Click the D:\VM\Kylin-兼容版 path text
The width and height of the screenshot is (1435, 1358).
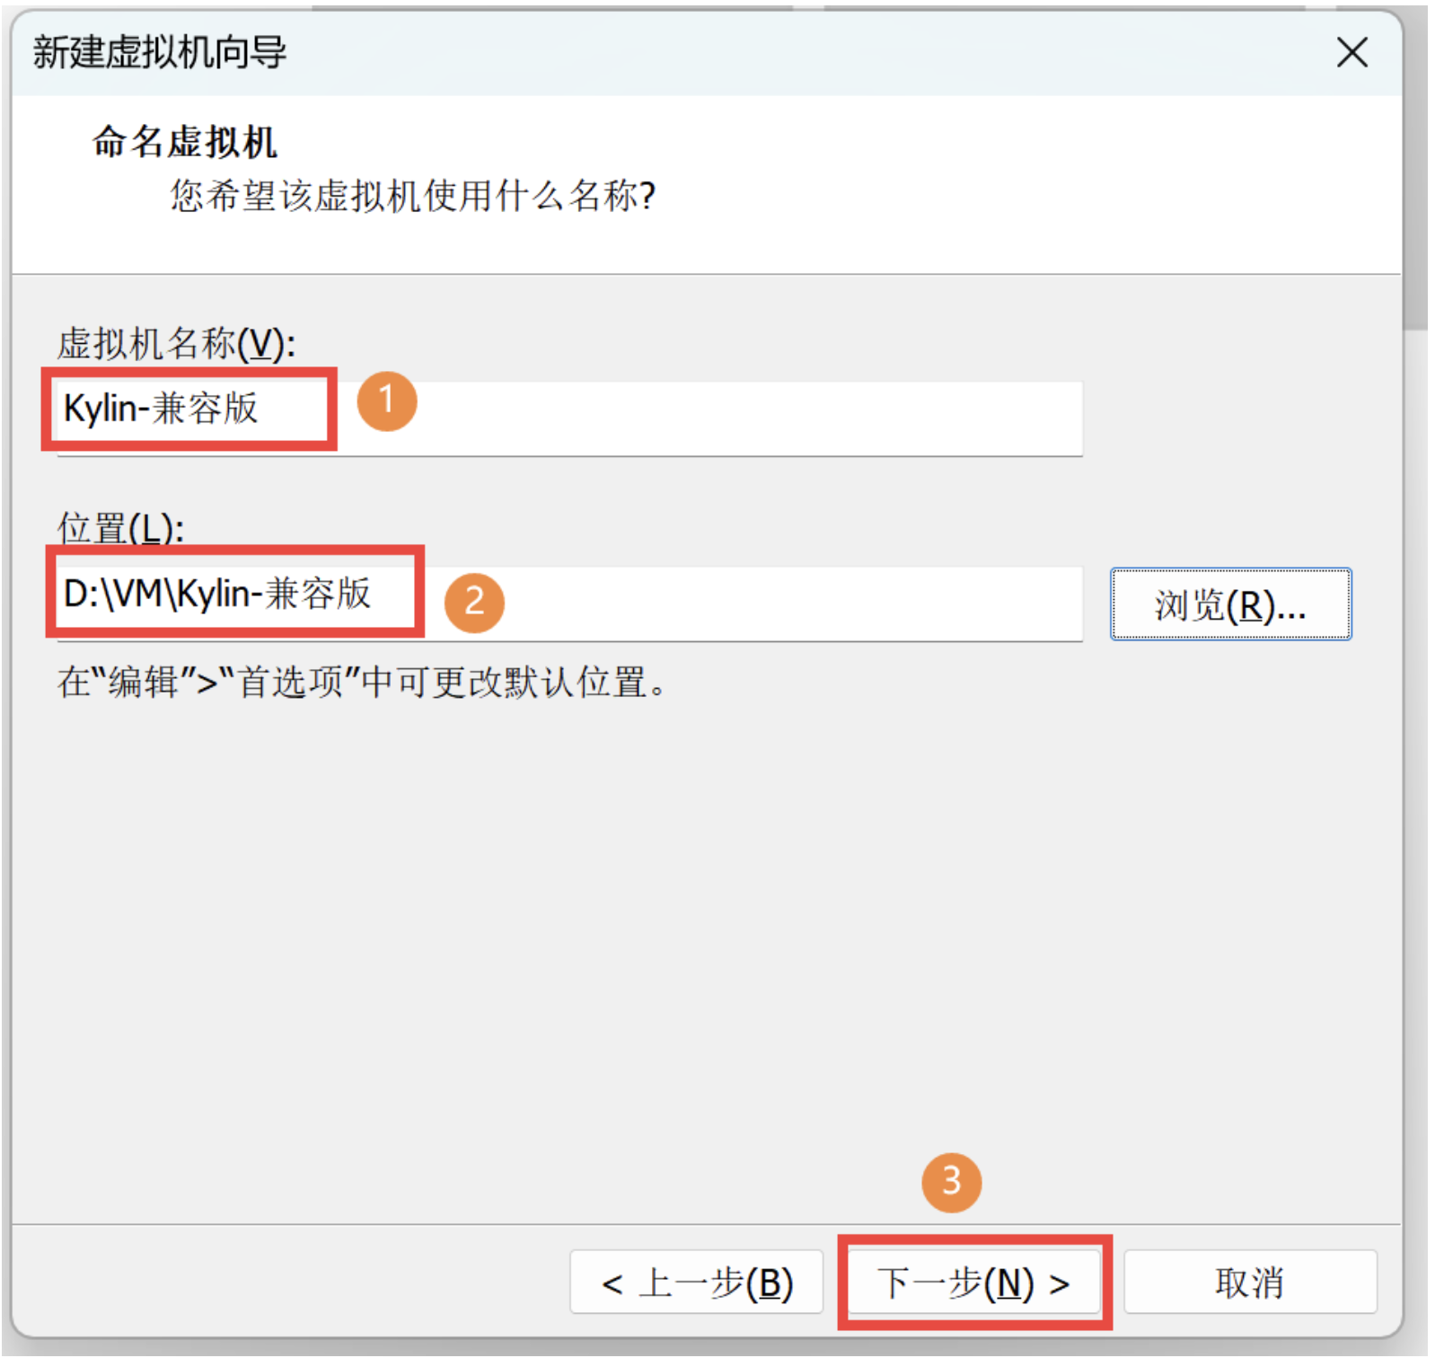pos(216,594)
